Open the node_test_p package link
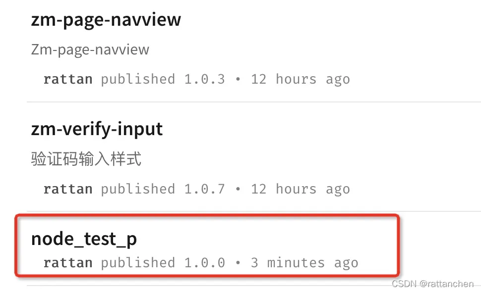 84,239
